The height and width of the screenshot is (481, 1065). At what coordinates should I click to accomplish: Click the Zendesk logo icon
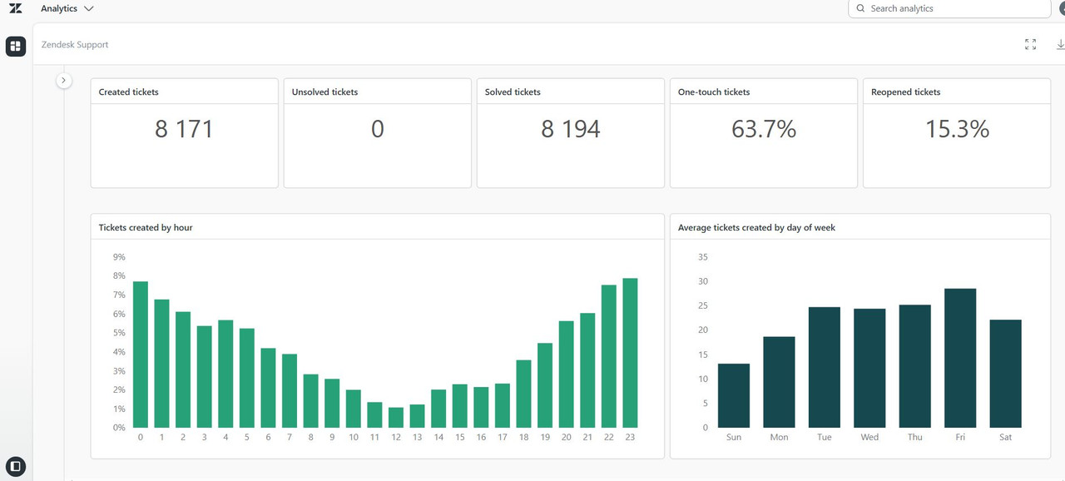tap(16, 8)
